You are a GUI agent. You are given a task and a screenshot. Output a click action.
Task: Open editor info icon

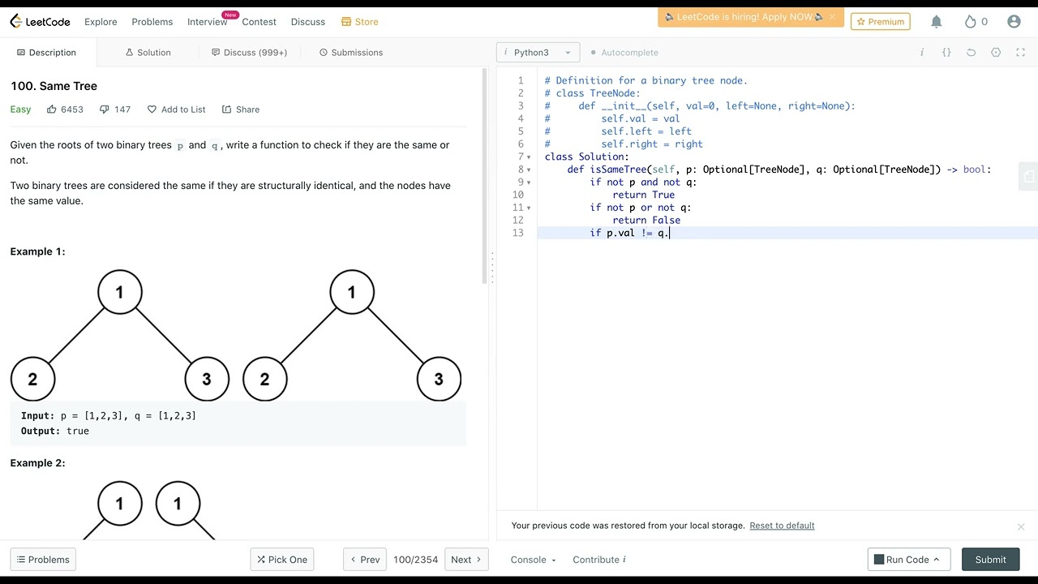click(922, 53)
